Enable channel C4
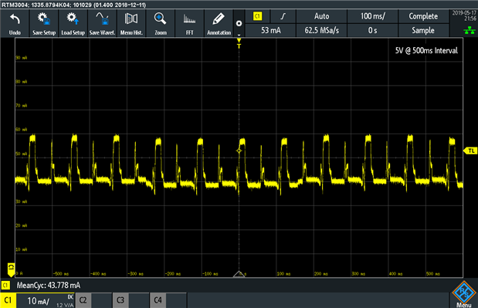Viewport: 478px width, 308px height. click(x=158, y=300)
